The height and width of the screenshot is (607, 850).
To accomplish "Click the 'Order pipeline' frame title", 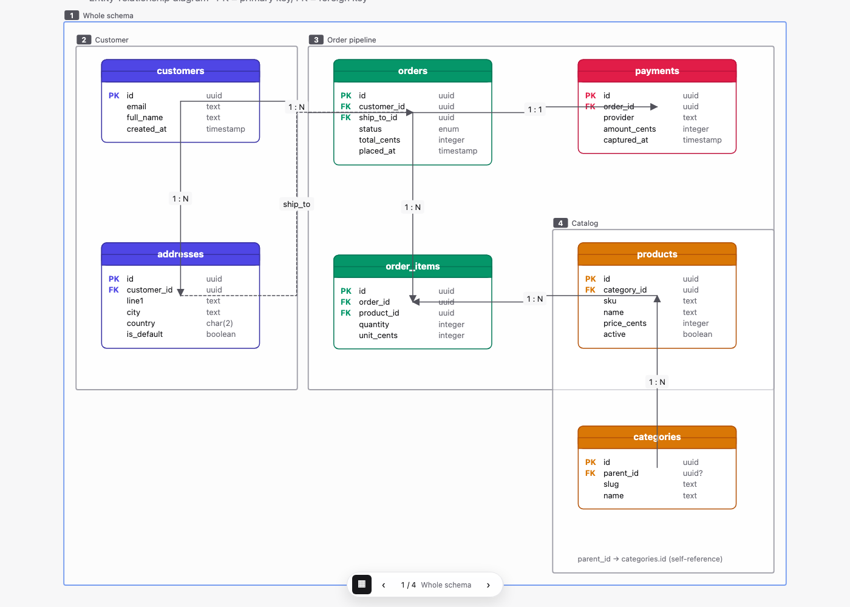I will tap(352, 40).
